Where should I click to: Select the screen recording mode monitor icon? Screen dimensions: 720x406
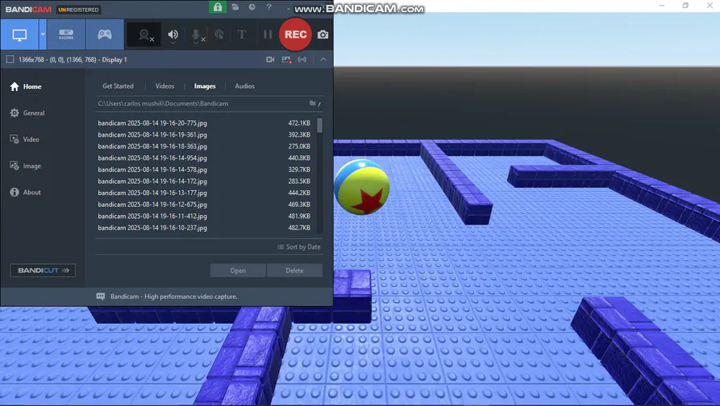coord(19,34)
